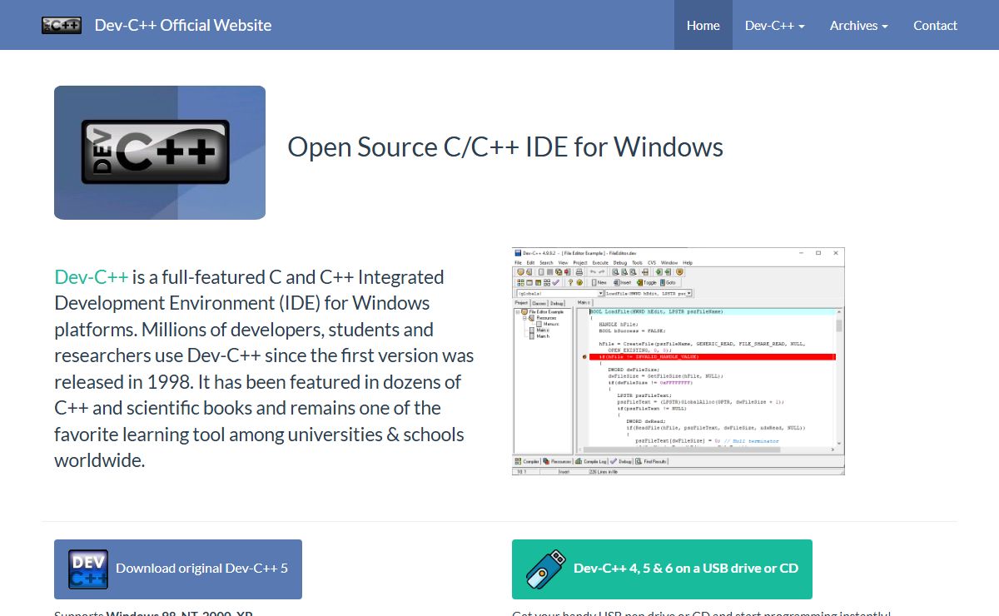Expand the Dev-C++ navigation dropdown

[774, 25]
